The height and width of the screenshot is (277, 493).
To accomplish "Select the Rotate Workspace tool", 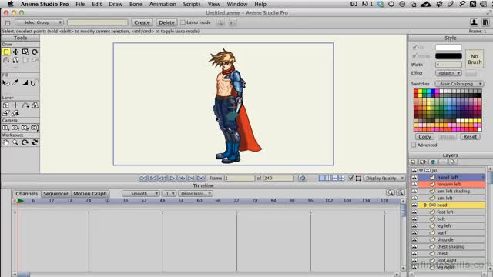I will [25, 142].
